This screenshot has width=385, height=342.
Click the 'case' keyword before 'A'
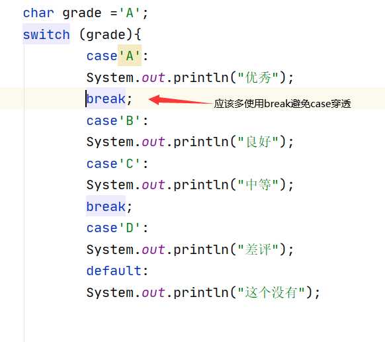tap(102, 56)
